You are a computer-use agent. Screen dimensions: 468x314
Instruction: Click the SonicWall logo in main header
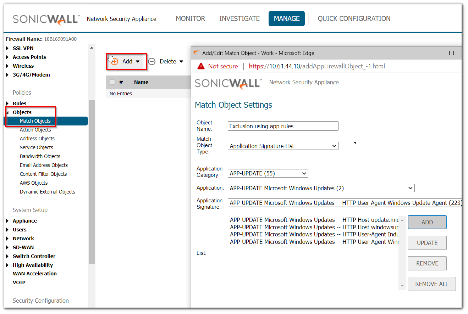click(x=46, y=19)
